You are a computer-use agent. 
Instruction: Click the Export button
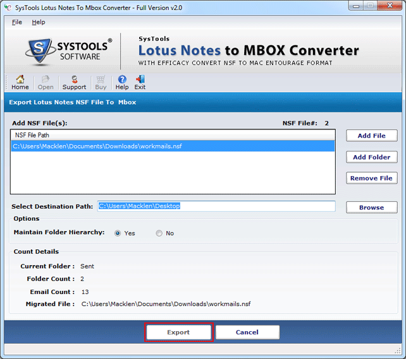pos(178,332)
